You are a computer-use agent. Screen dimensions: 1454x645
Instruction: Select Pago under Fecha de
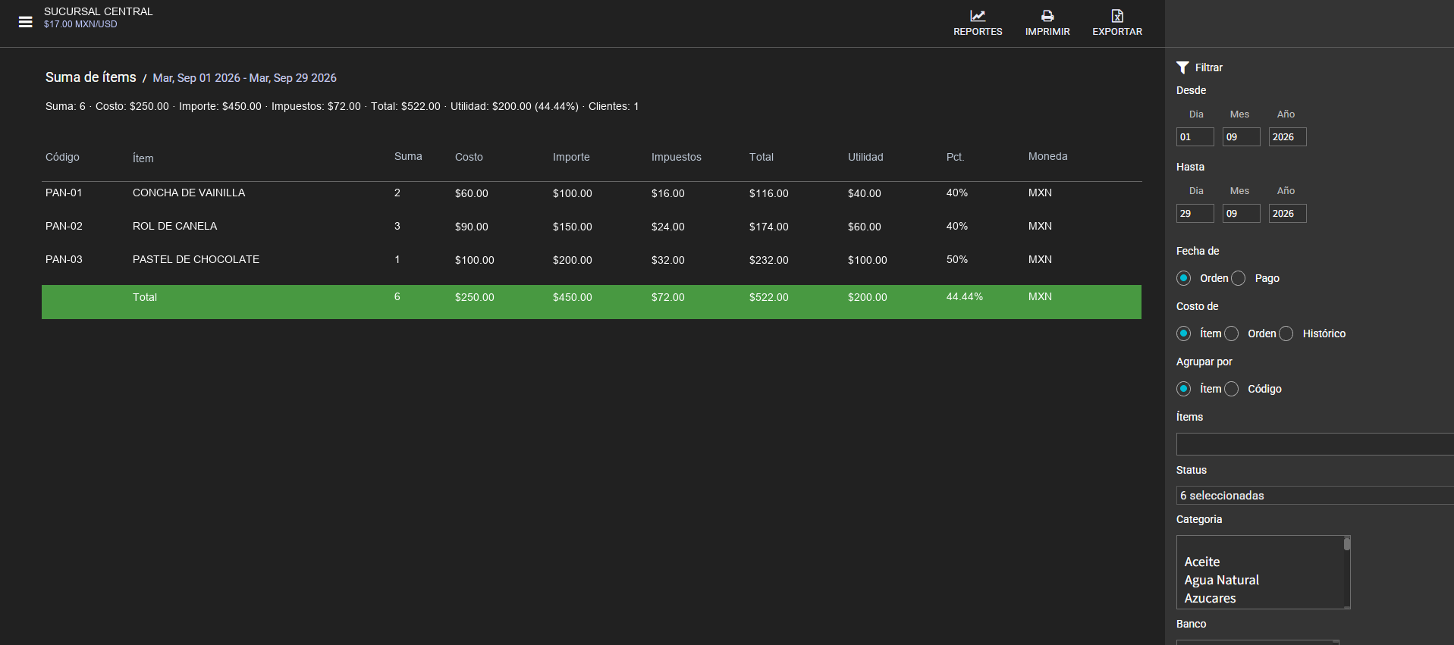pyautogui.click(x=1239, y=278)
